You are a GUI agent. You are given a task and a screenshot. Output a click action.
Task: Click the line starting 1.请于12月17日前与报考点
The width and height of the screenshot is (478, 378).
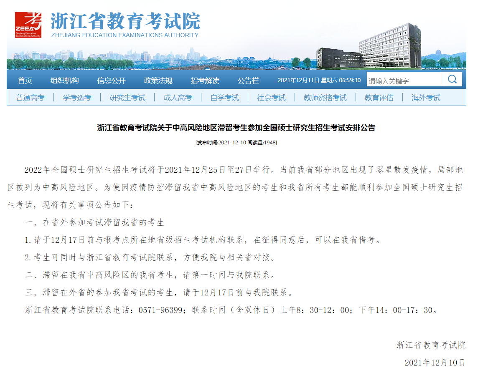(203, 240)
